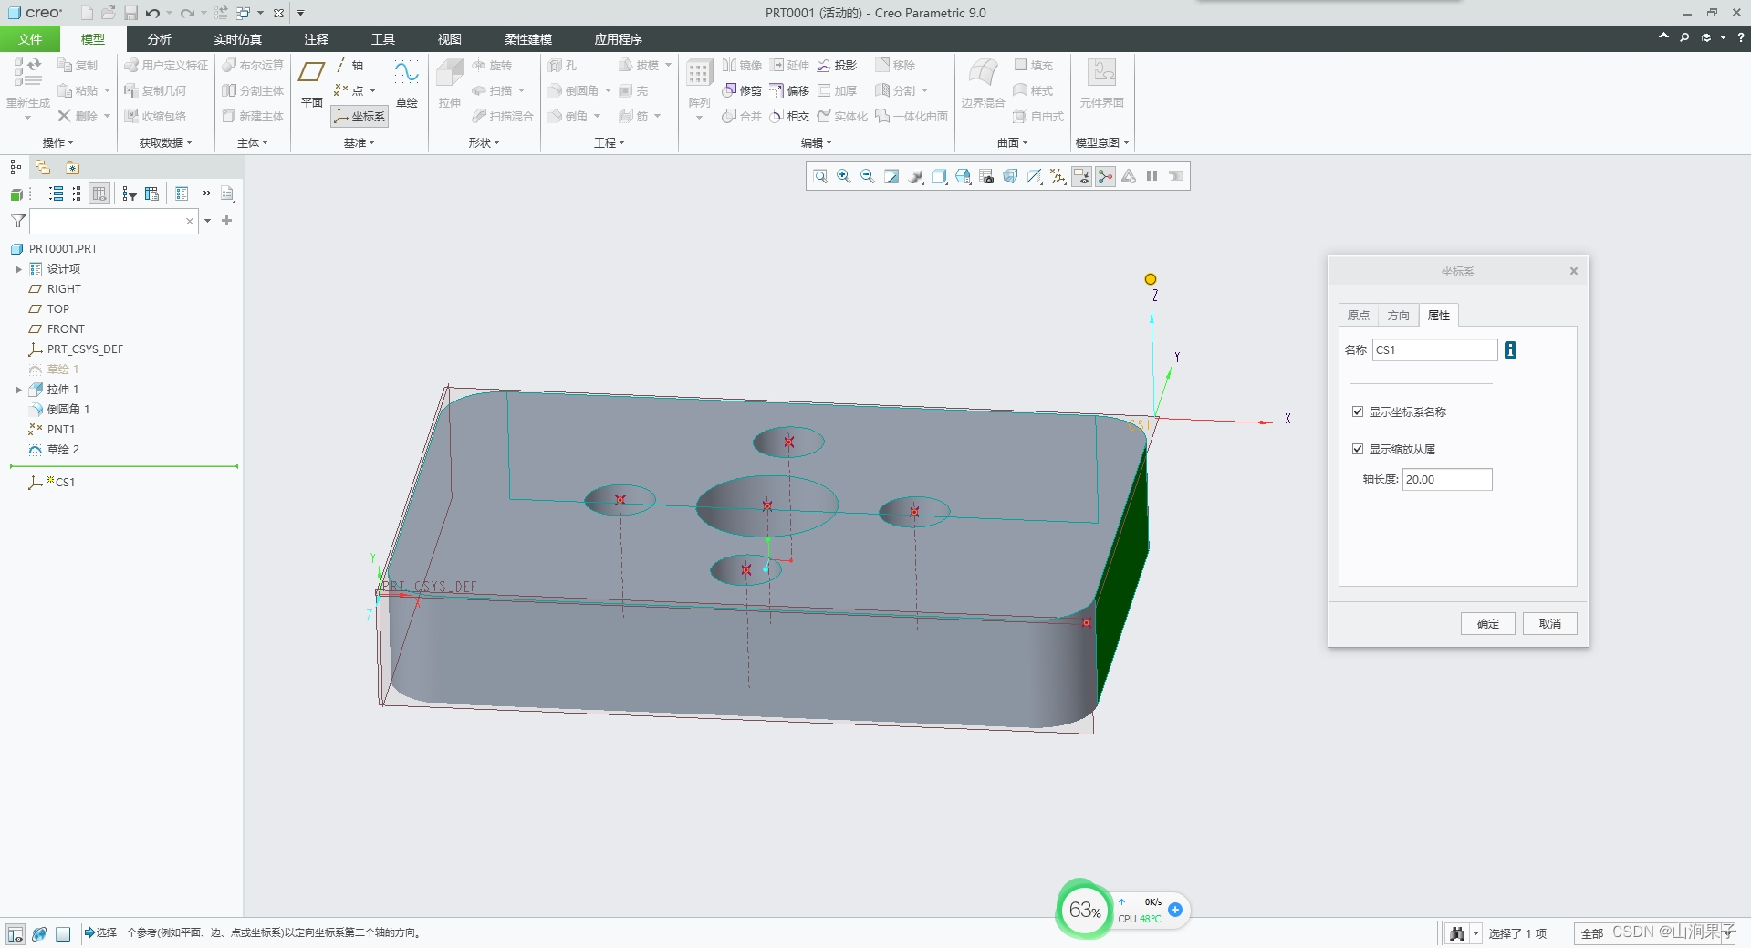The height and width of the screenshot is (948, 1751).
Task: Click the Save icon in quick access toolbar
Action: coord(130,13)
